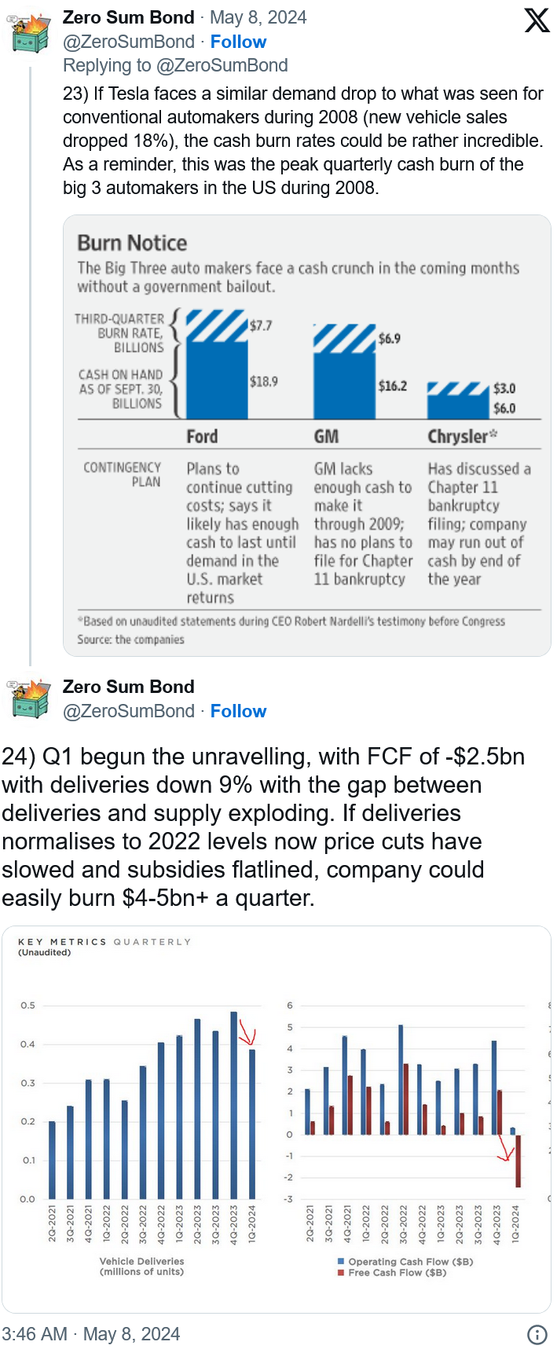557x1349 pixels.
Task: Click the 3:46 AM · May 8, 2024 timestamp
Action: point(91,1334)
